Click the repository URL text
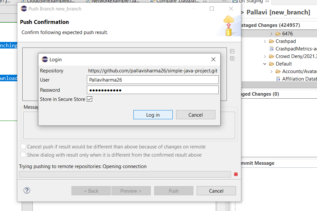The width and height of the screenshot is (317, 211). point(153,71)
